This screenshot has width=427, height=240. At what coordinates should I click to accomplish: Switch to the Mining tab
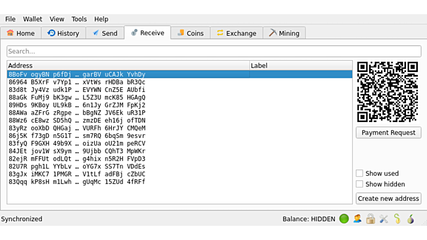tap(284, 33)
